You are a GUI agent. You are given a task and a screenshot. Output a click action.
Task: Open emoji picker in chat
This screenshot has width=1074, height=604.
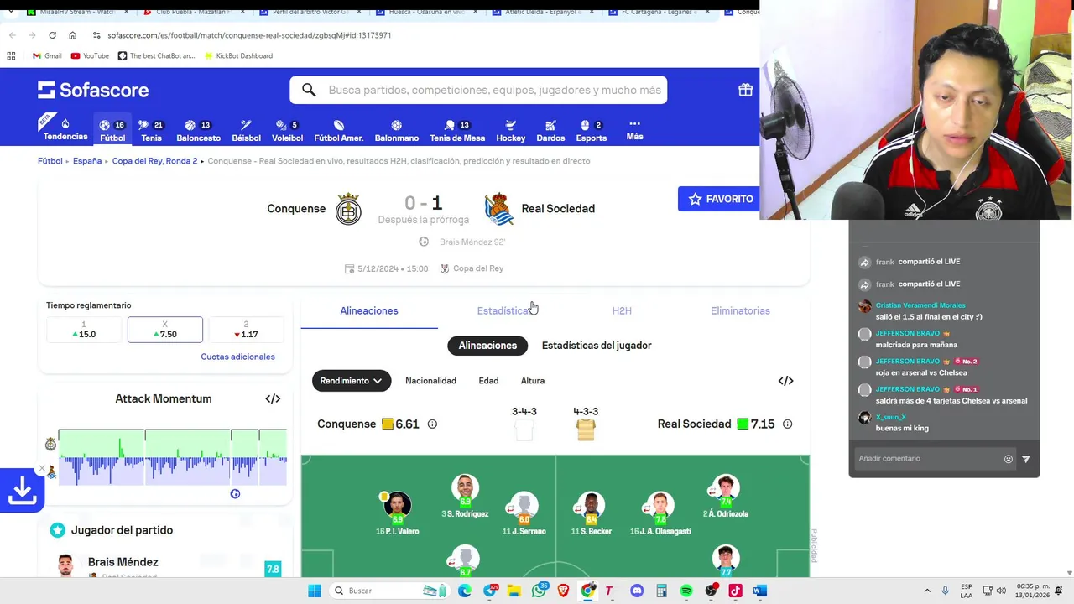pyautogui.click(x=1008, y=459)
